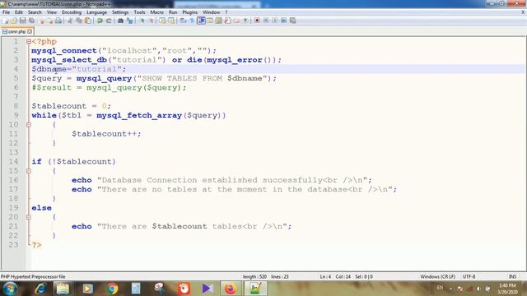The image size is (527, 296).
Task: Start macro recording with the red record icon
Action: pyautogui.click(x=257, y=21)
